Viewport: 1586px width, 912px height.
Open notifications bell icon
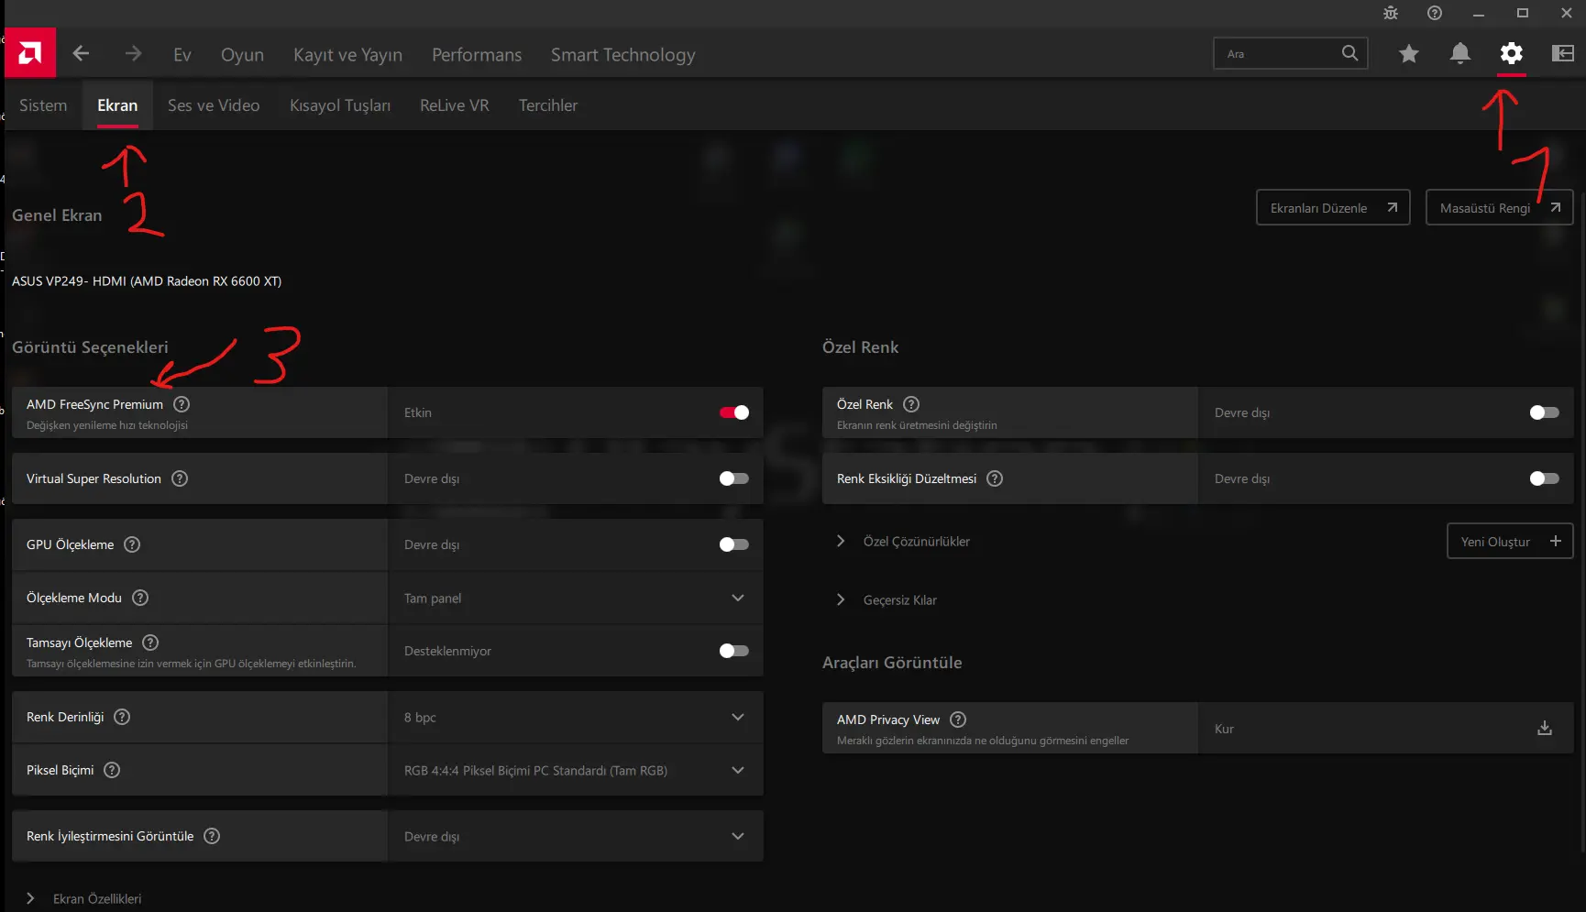pyautogui.click(x=1460, y=54)
